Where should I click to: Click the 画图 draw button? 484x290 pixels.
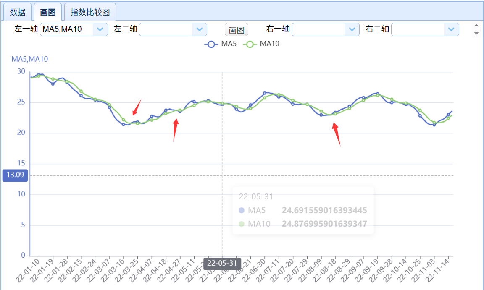(x=237, y=29)
